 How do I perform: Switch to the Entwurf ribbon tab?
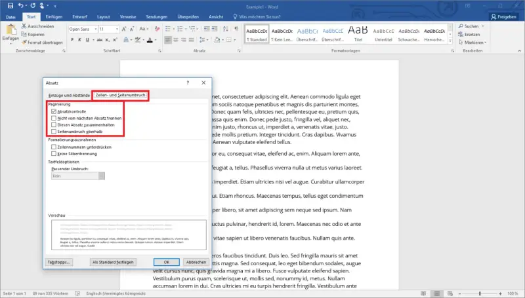click(x=79, y=17)
